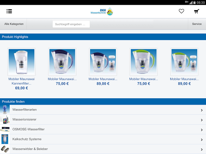
Task: Open the green-lid jug thumbnail priced 75,00 €
Action: tap(144, 62)
